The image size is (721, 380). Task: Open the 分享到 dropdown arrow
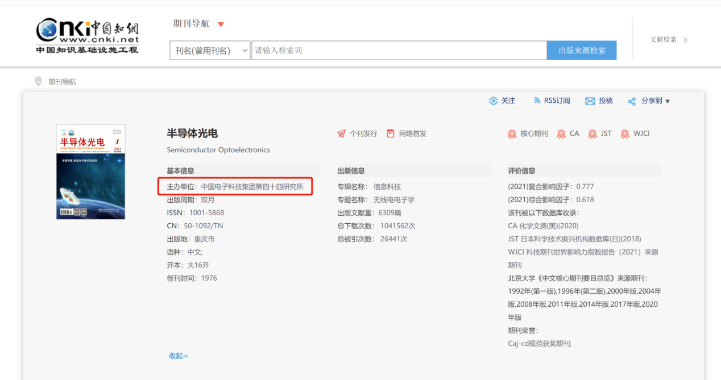668,101
